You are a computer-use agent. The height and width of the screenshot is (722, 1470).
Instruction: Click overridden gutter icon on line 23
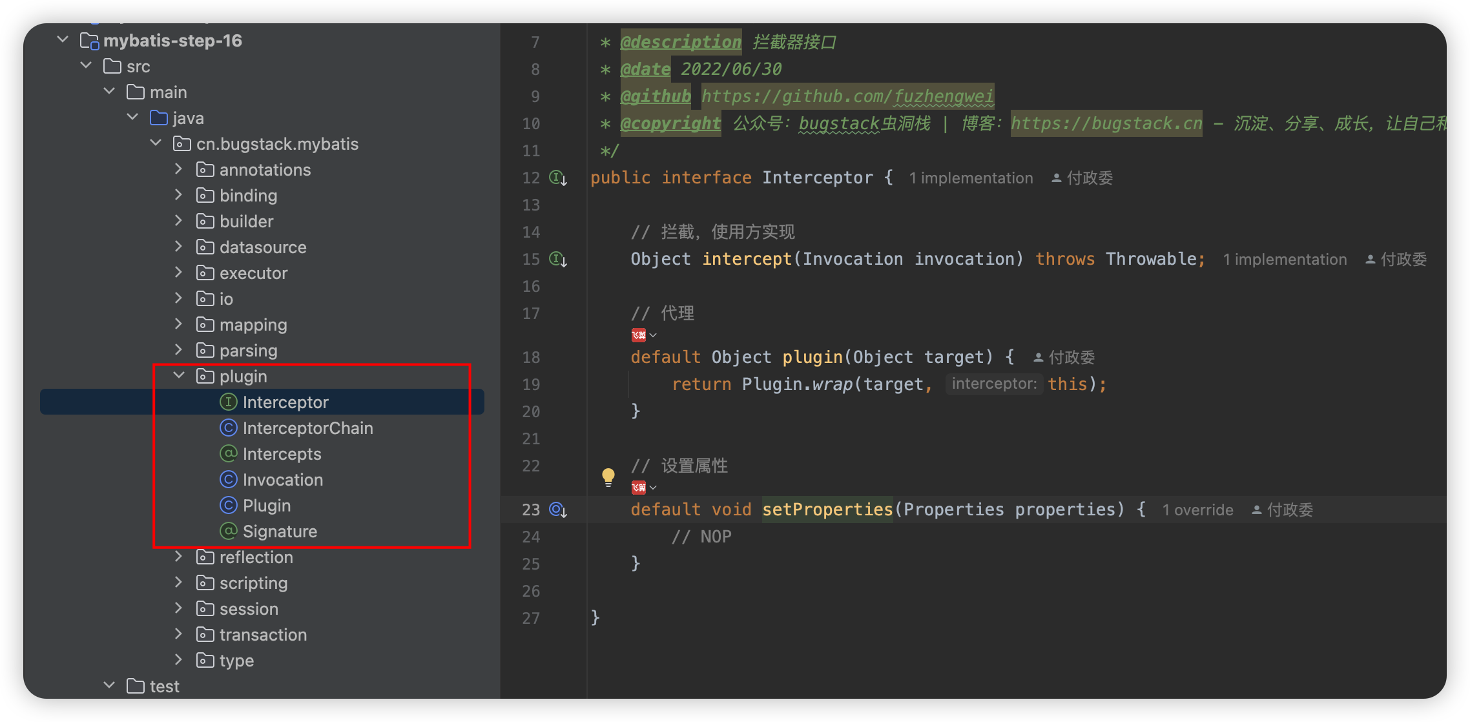(557, 510)
